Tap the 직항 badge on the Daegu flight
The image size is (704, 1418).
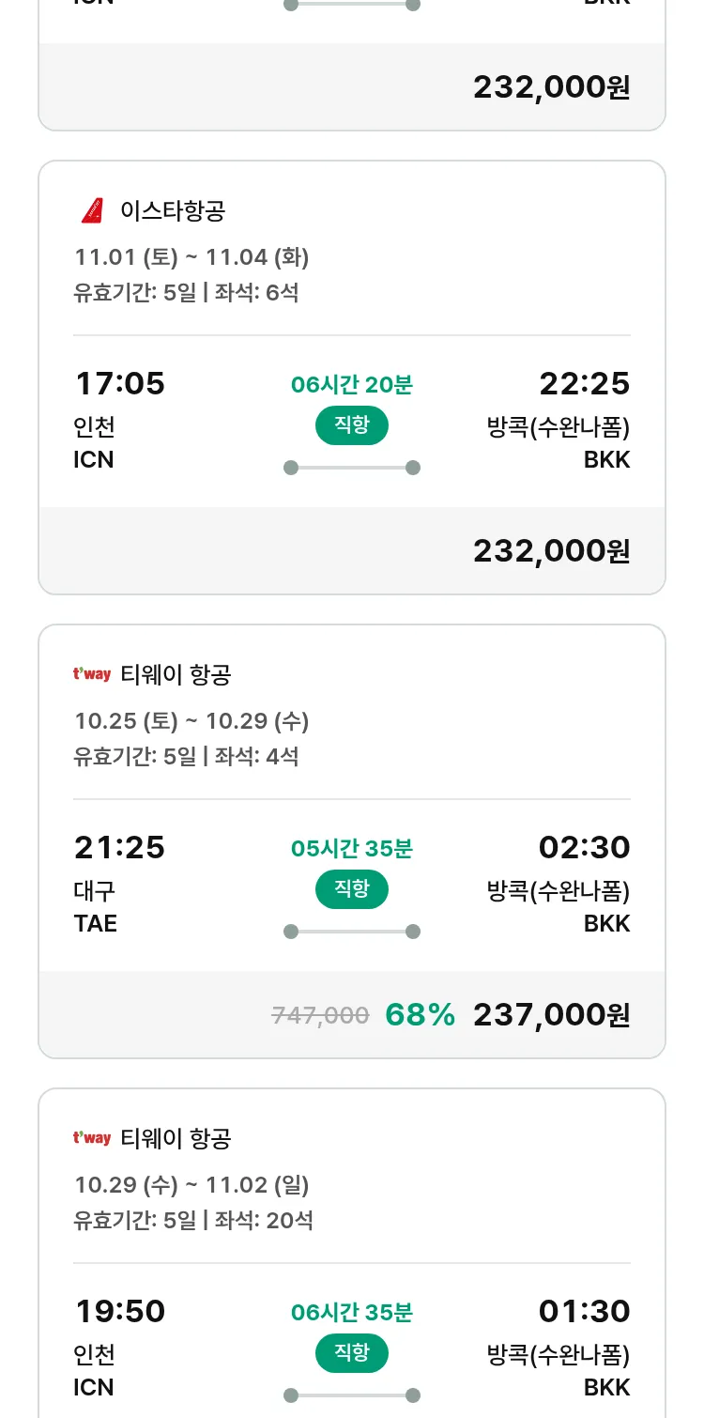[x=351, y=889]
